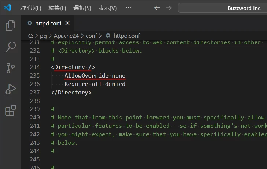
Task: Open the Source Control view
Action: pyautogui.click(x=11, y=68)
